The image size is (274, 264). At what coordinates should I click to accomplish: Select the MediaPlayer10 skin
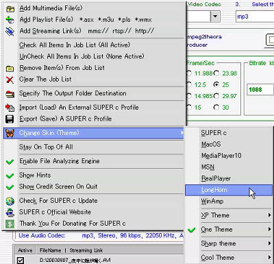click(229, 156)
